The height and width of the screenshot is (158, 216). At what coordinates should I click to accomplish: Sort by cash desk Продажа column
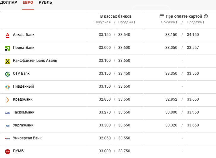click(127, 22)
